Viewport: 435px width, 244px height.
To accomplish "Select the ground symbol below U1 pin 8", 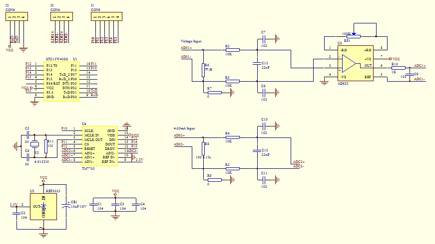I will [x=34, y=103].
